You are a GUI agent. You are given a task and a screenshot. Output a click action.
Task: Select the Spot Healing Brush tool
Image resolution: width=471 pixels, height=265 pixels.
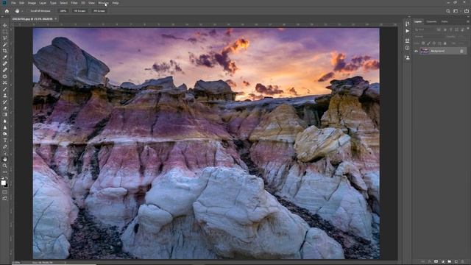(x=5, y=63)
